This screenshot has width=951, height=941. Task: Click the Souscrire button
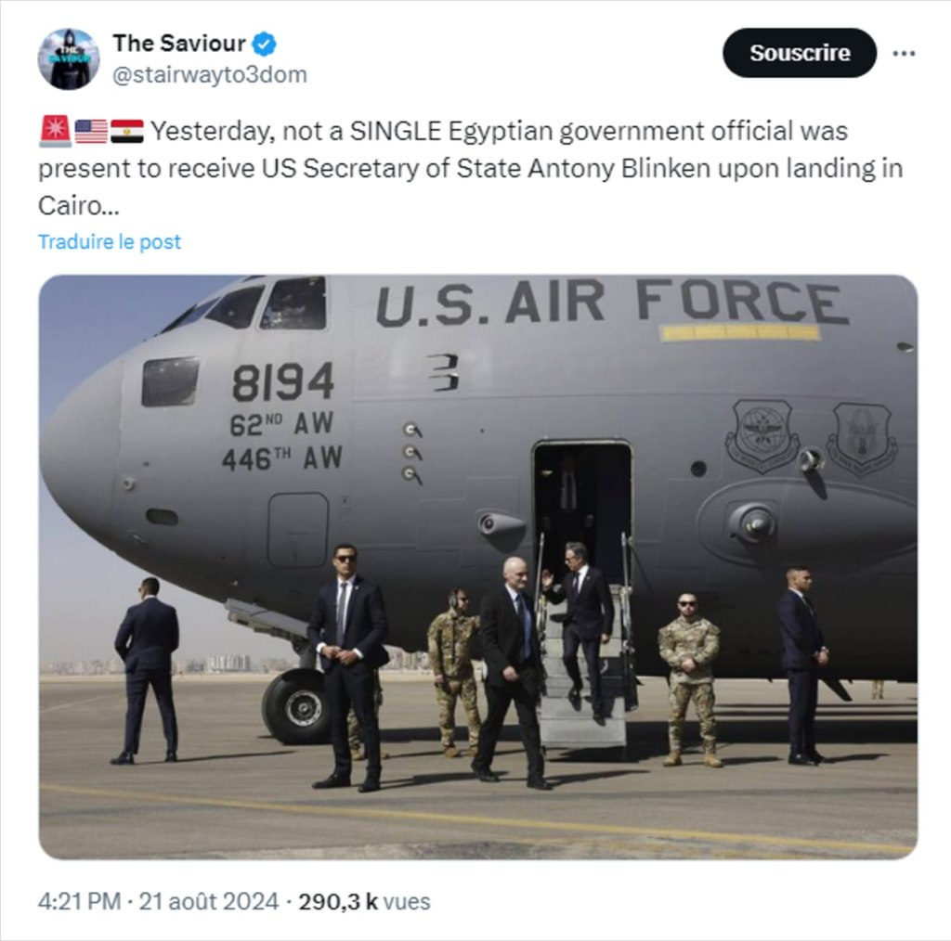point(800,53)
